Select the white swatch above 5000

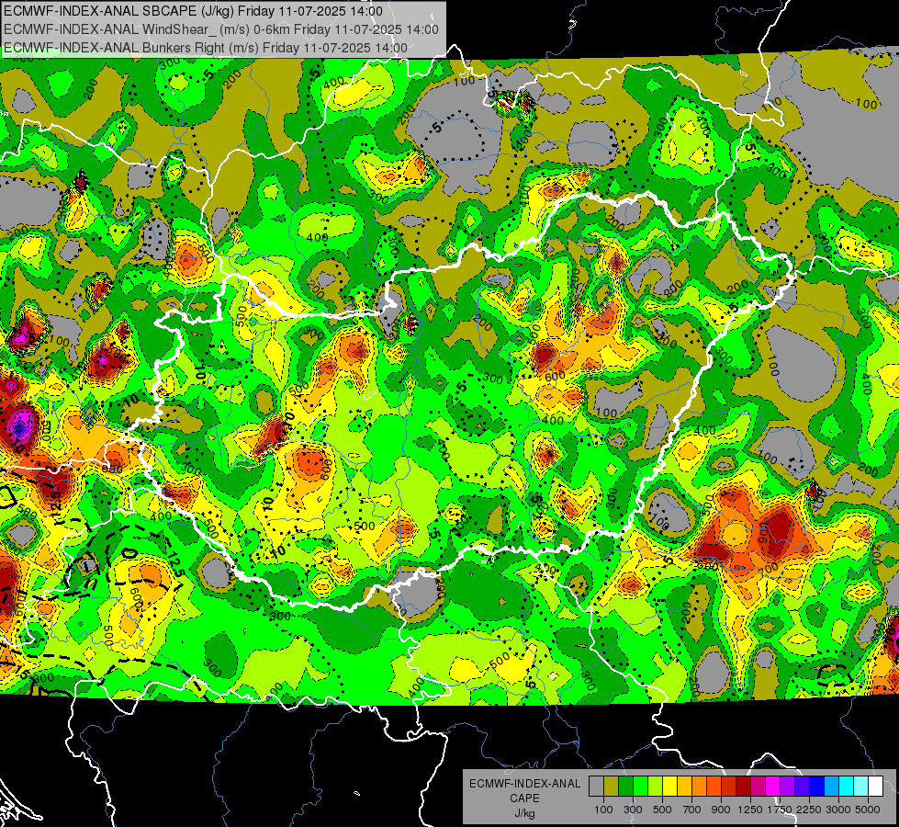pyautogui.click(x=875, y=787)
